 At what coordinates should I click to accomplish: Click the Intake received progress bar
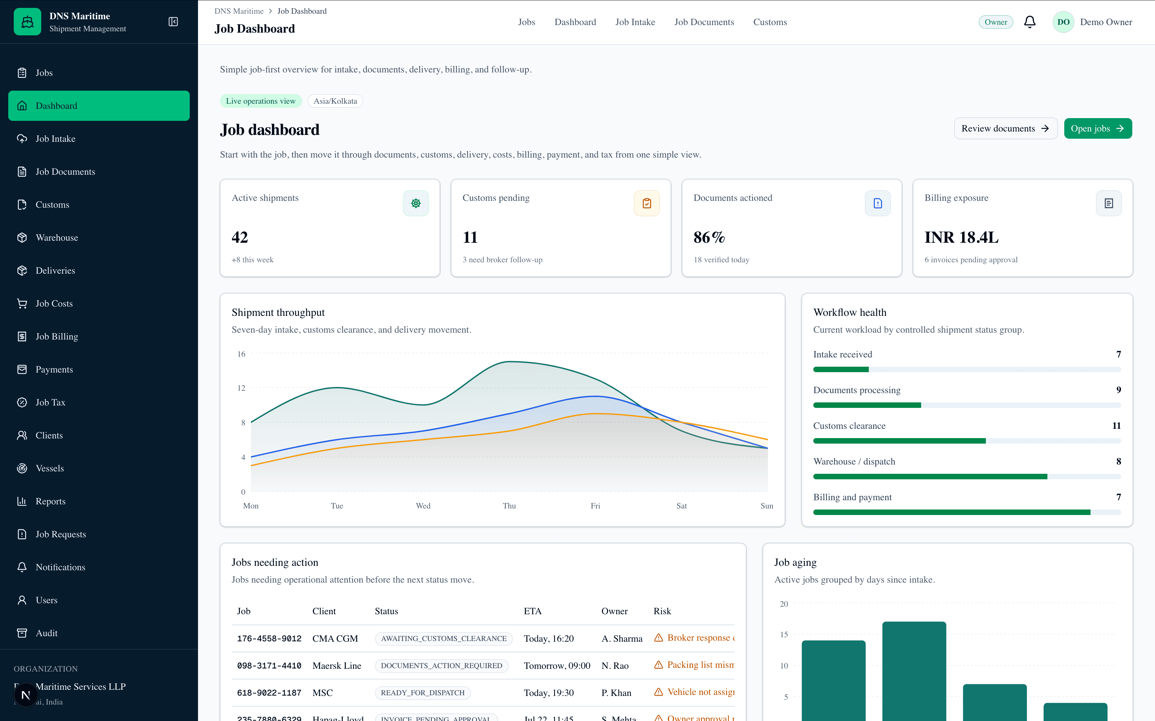tap(967, 369)
